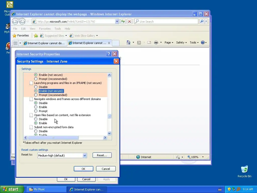The image size is (257, 193).
Task: Select Enable (not secure) for IFRAME launching
Action: (x=36, y=91)
